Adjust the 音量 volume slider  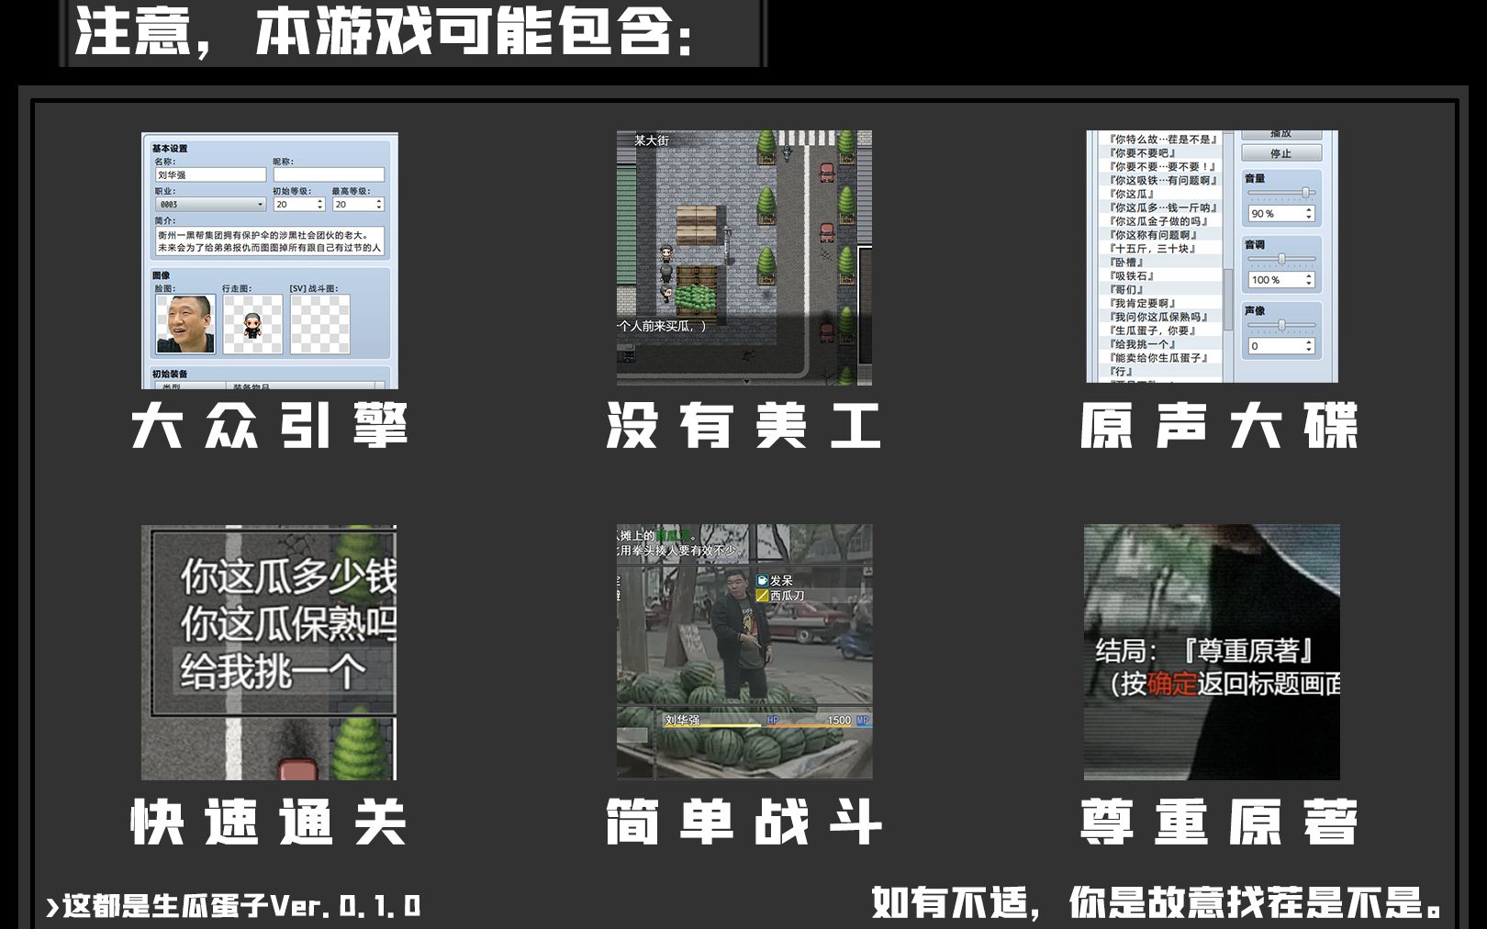click(1305, 192)
